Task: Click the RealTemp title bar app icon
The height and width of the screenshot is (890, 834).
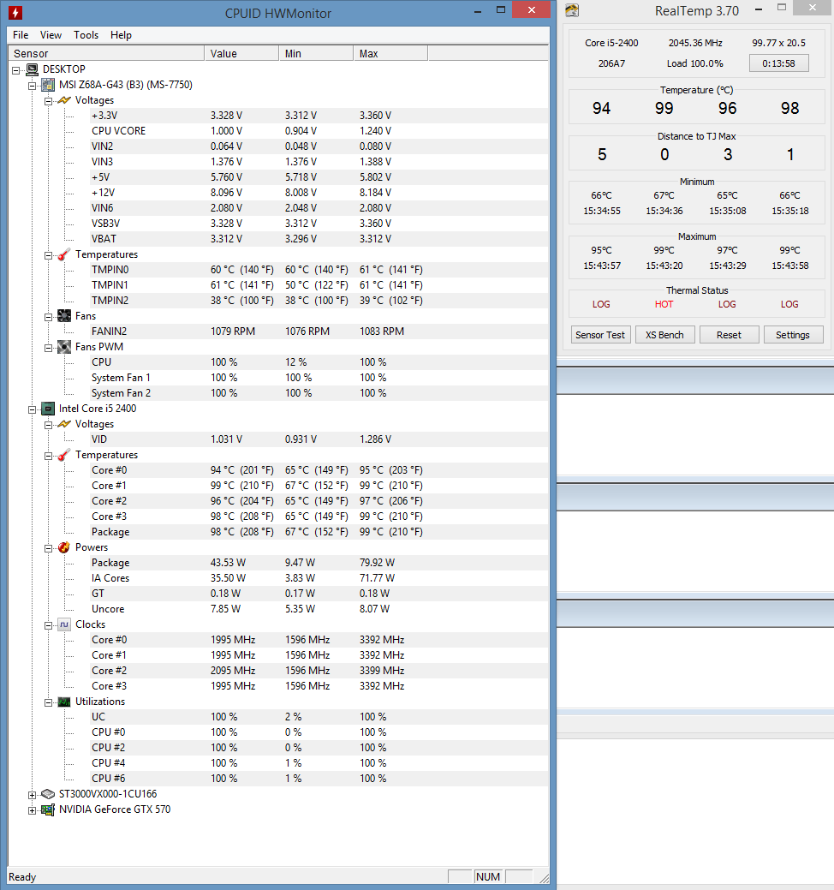Action: 572,10
